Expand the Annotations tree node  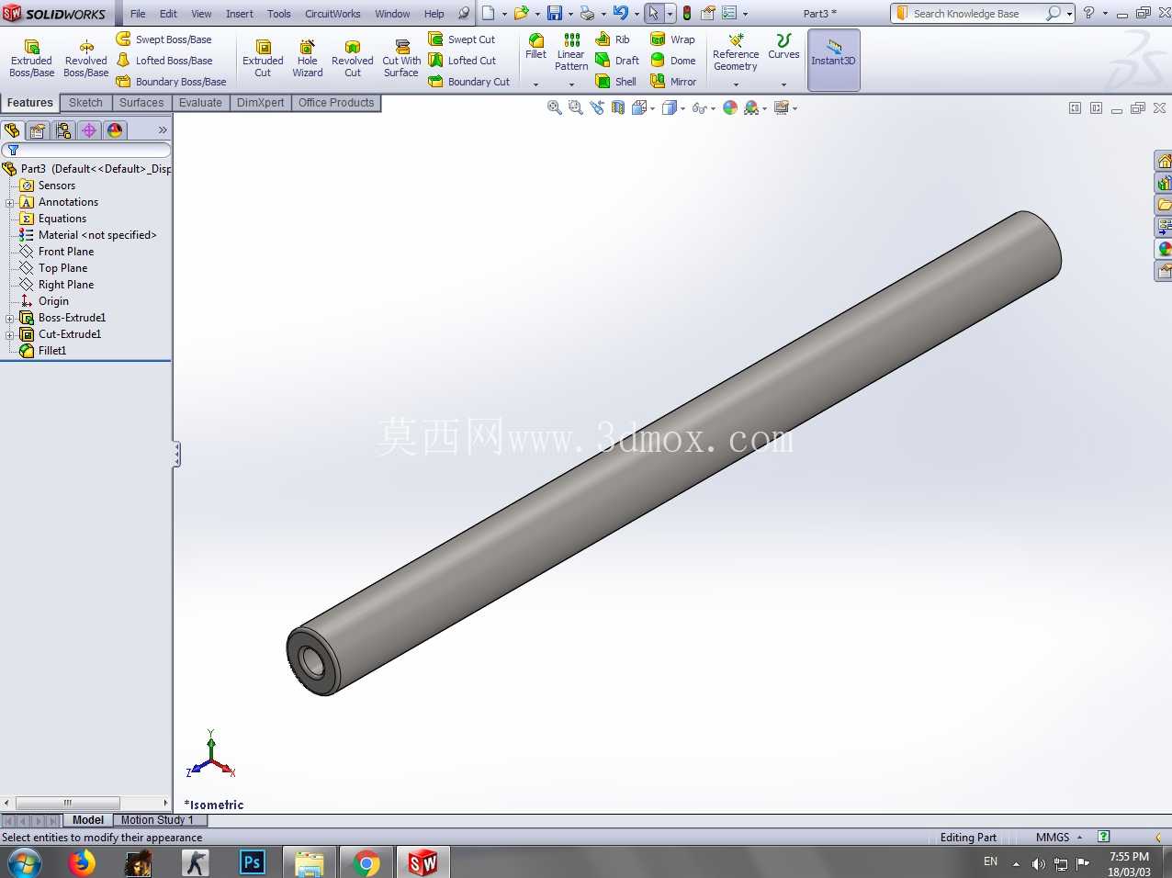[10, 202]
